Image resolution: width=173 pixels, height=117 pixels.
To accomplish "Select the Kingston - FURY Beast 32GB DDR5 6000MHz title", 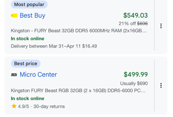I will pos(79,31).
